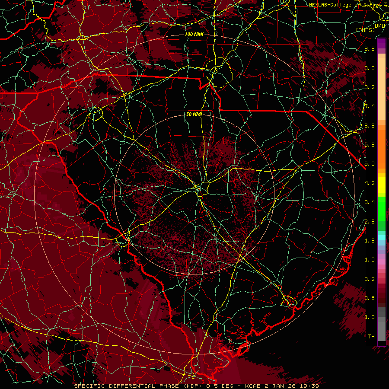This screenshot has width=389, height=389.
Task: Click the 50 NMI range ring label
Action: 194,115
